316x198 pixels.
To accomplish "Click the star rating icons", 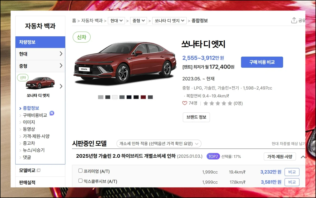I will pyautogui.click(x=218, y=103).
